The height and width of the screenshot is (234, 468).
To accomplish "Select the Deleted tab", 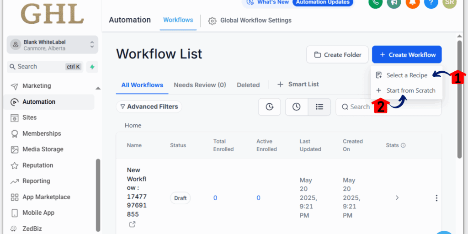I will pyautogui.click(x=248, y=85).
